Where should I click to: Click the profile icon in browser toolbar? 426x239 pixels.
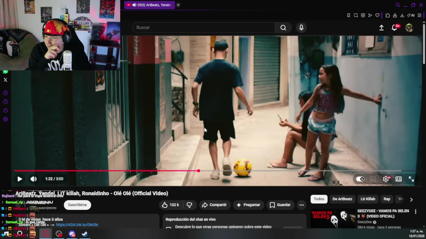395,15
